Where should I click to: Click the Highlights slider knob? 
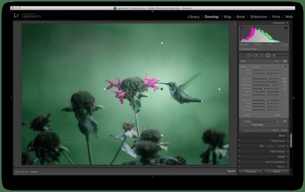271,85
